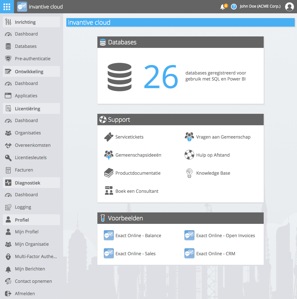
Task: Open the Exact Online - Balance example
Action: click(x=138, y=236)
